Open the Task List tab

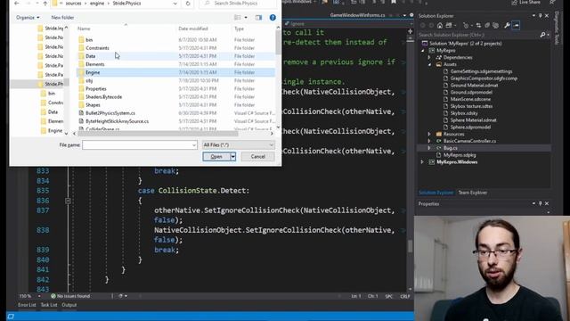(49, 305)
